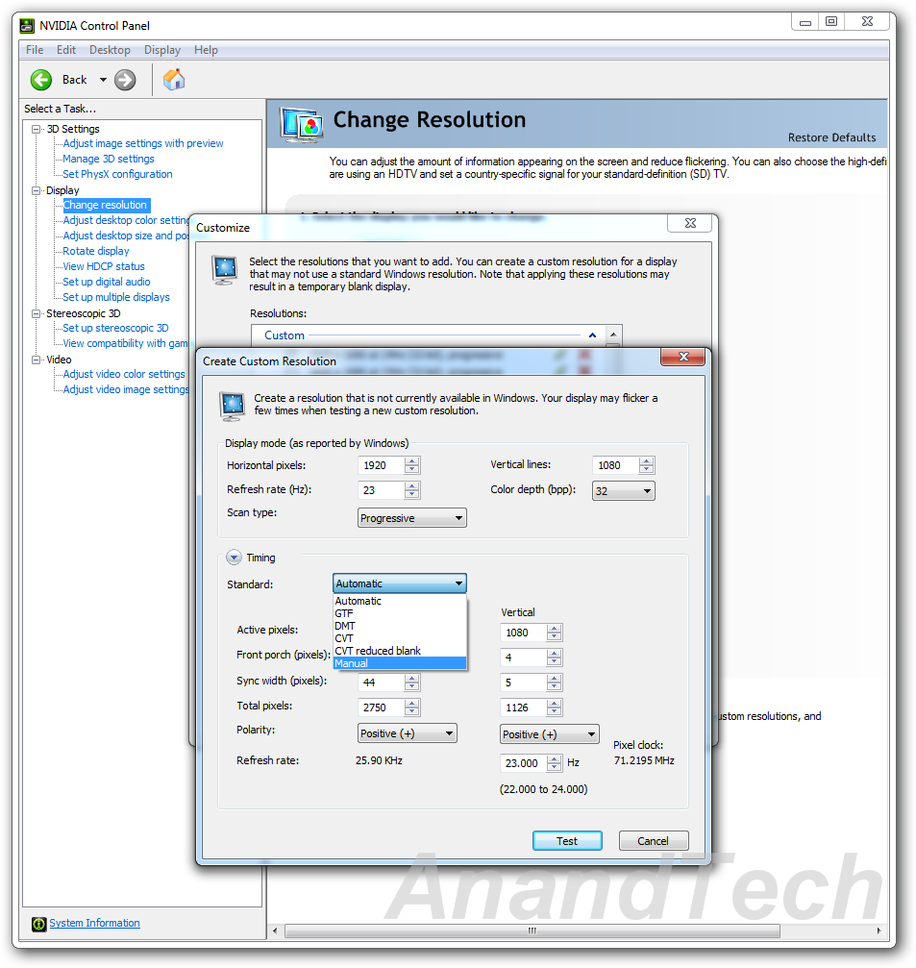Open Adjust image settings with preview

click(143, 143)
